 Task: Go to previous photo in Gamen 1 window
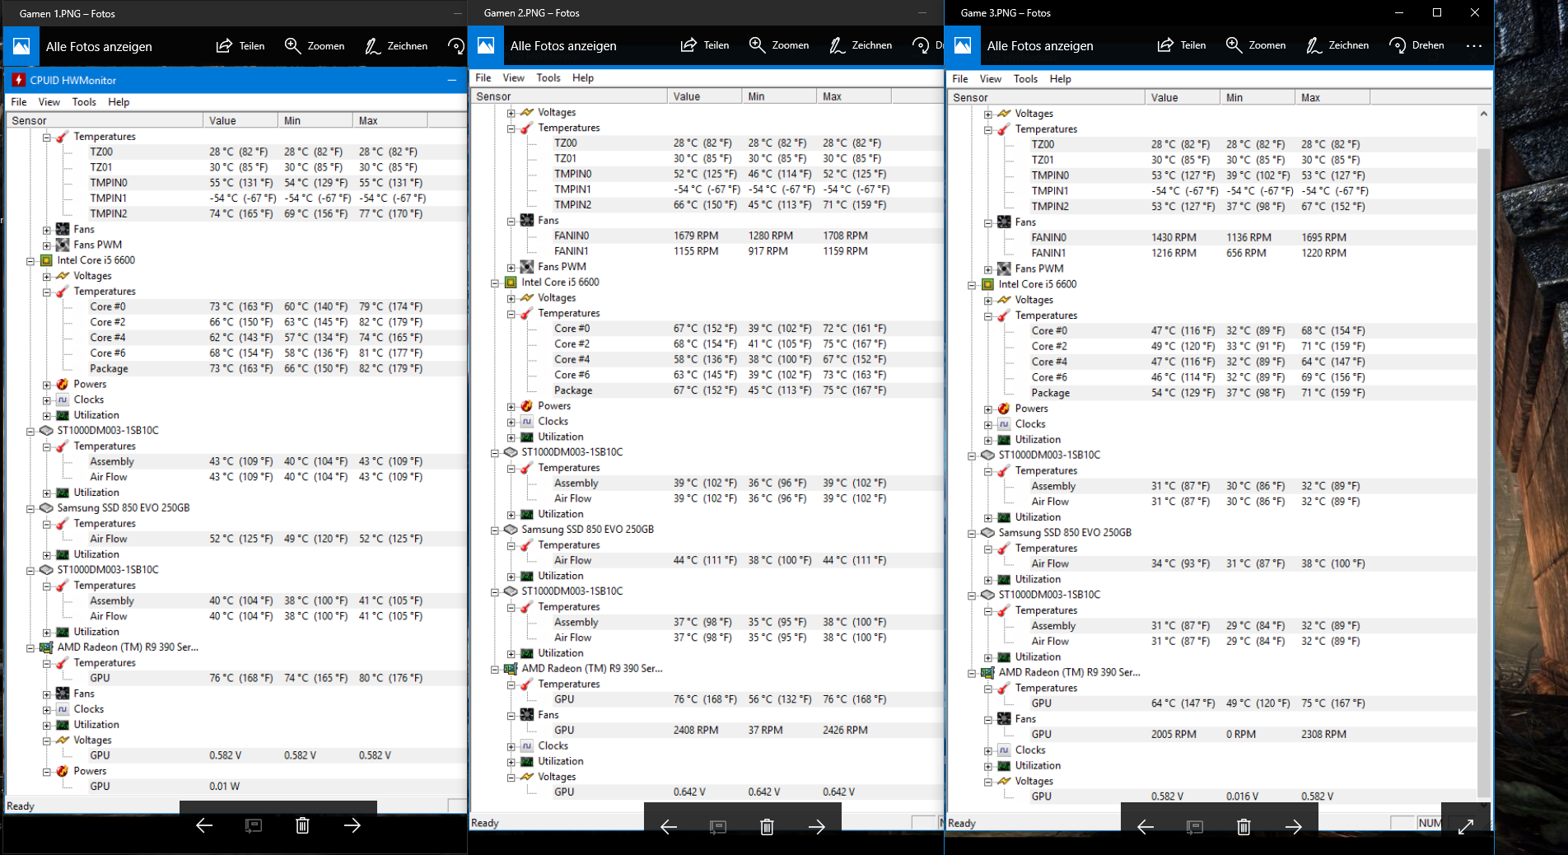tap(204, 825)
